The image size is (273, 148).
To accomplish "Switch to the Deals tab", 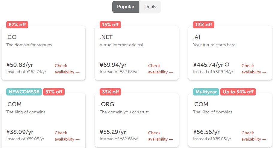I will 150,7.
